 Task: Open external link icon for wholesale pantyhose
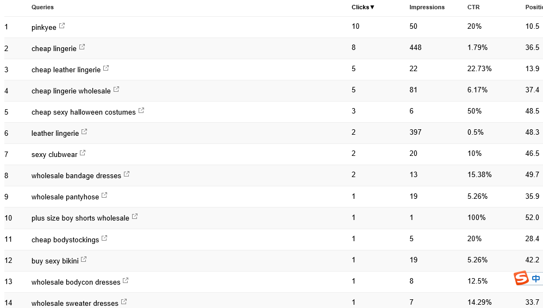coord(104,195)
